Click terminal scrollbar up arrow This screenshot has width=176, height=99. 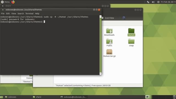[100, 16]
